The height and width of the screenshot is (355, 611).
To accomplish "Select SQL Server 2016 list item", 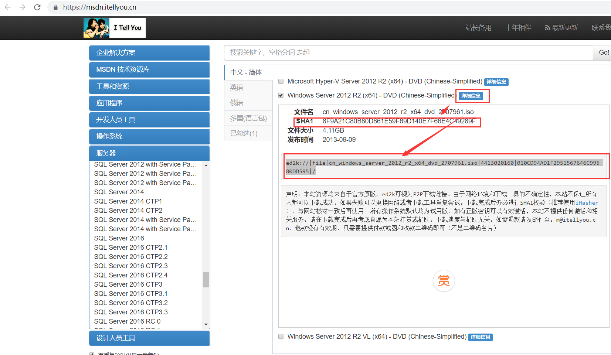I will 119,238.
